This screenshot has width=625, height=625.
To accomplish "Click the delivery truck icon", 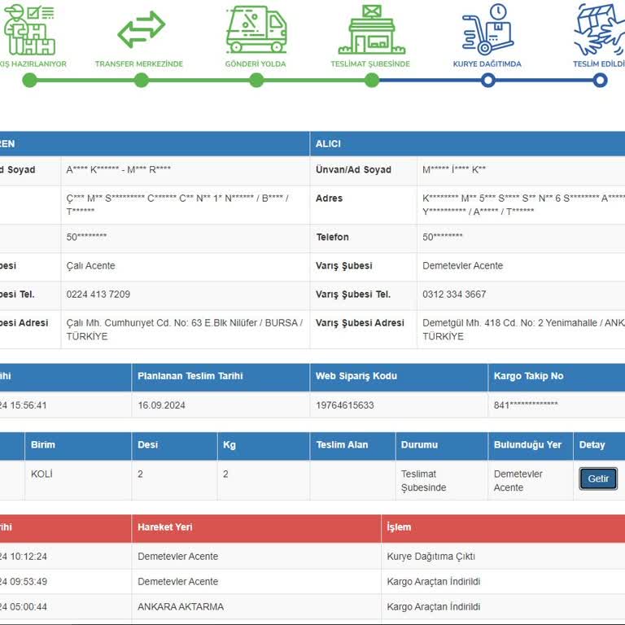I will pos(256,28).
